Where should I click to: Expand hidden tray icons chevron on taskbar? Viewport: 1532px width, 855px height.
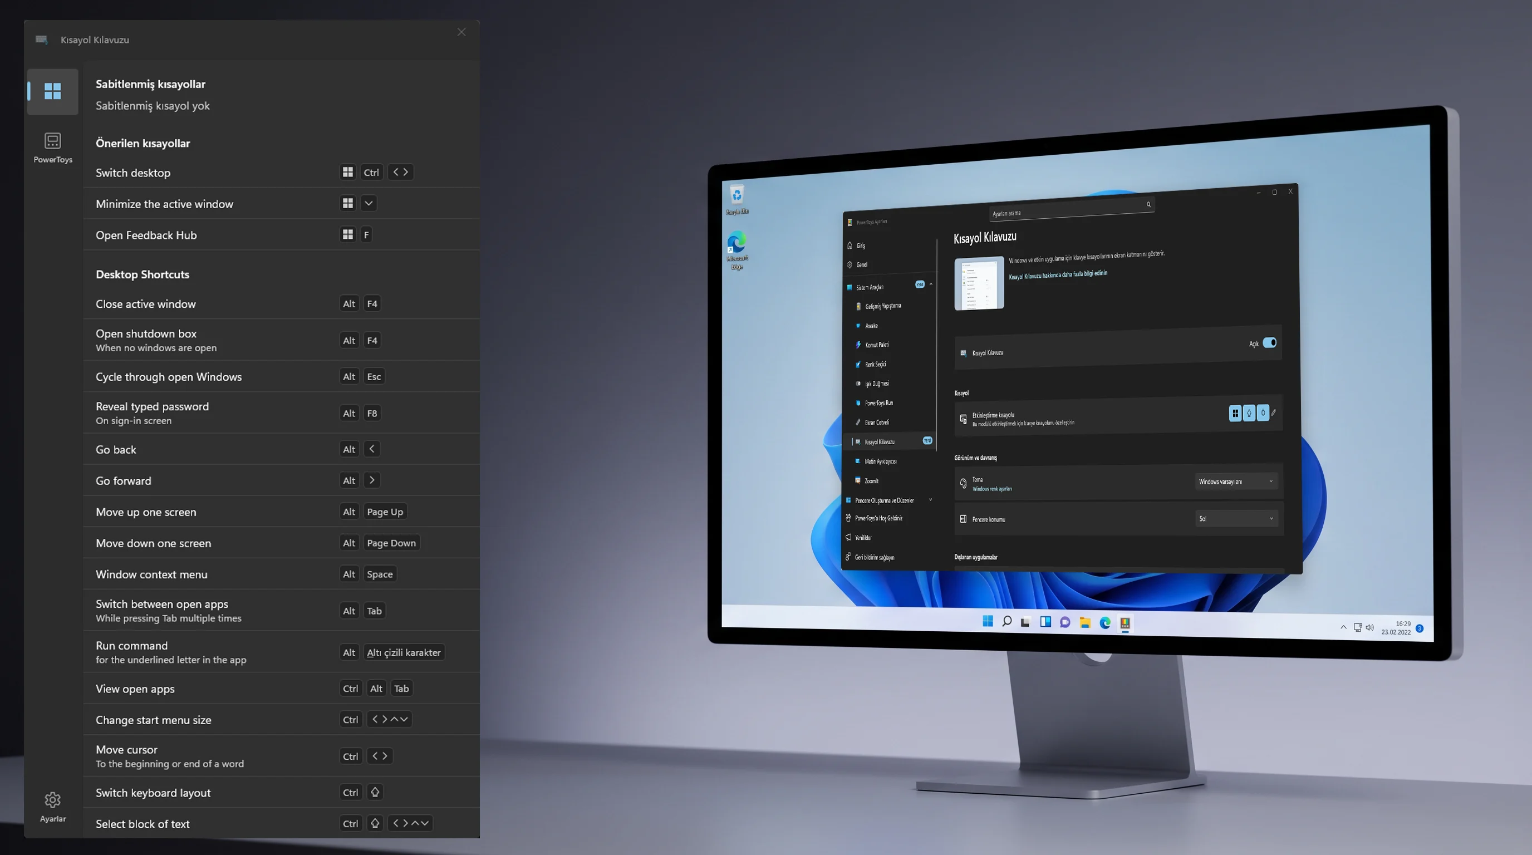pyautogui.click(x=1343, y=627)
